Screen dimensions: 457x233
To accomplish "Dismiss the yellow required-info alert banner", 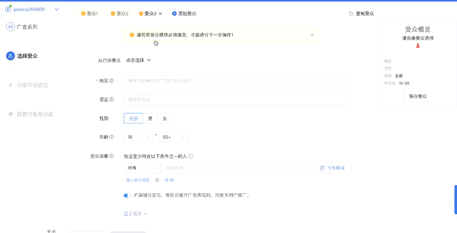I will [312, 35].
